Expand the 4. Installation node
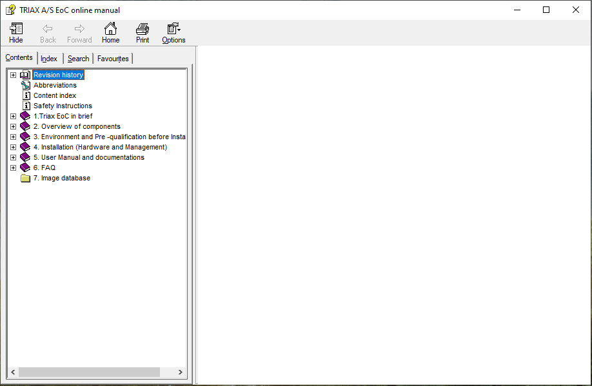592x386 pixels. coord(13,147)
